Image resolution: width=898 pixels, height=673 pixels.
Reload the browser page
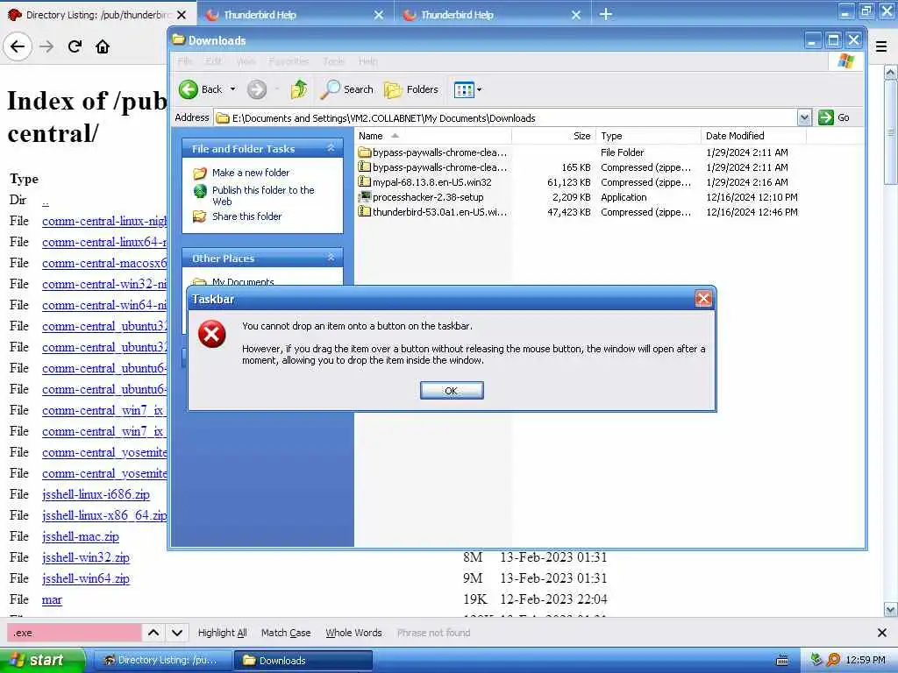coord(75,46)
